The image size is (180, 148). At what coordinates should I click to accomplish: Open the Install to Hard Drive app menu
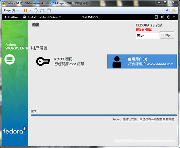[42, 17]
